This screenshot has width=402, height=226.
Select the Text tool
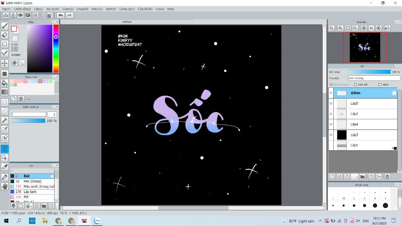point(5,149)
